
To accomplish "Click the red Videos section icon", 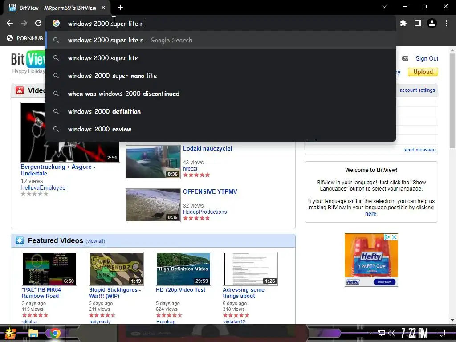I will 20,90.
